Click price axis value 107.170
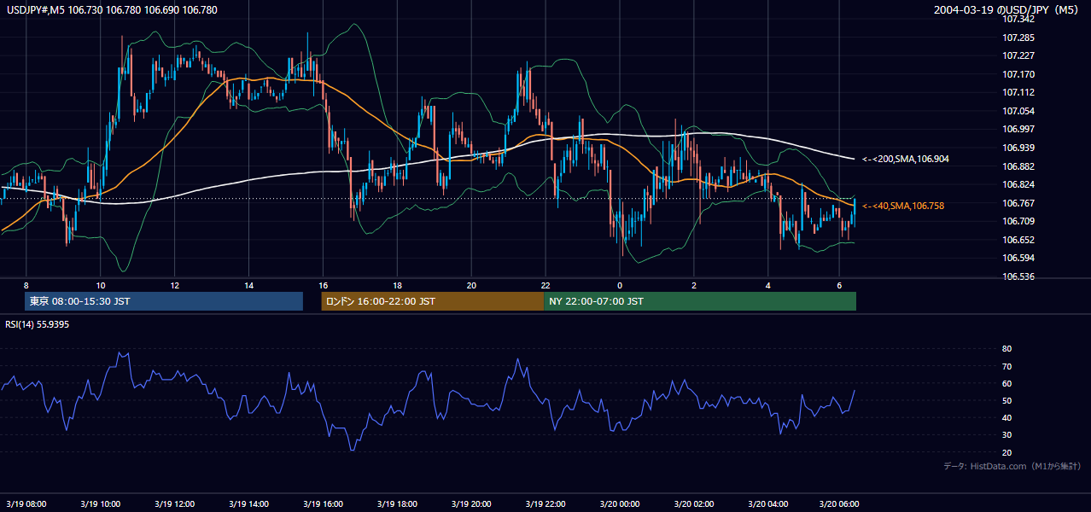Viewport: 1091px width, 512px height. click(1018, 74)
